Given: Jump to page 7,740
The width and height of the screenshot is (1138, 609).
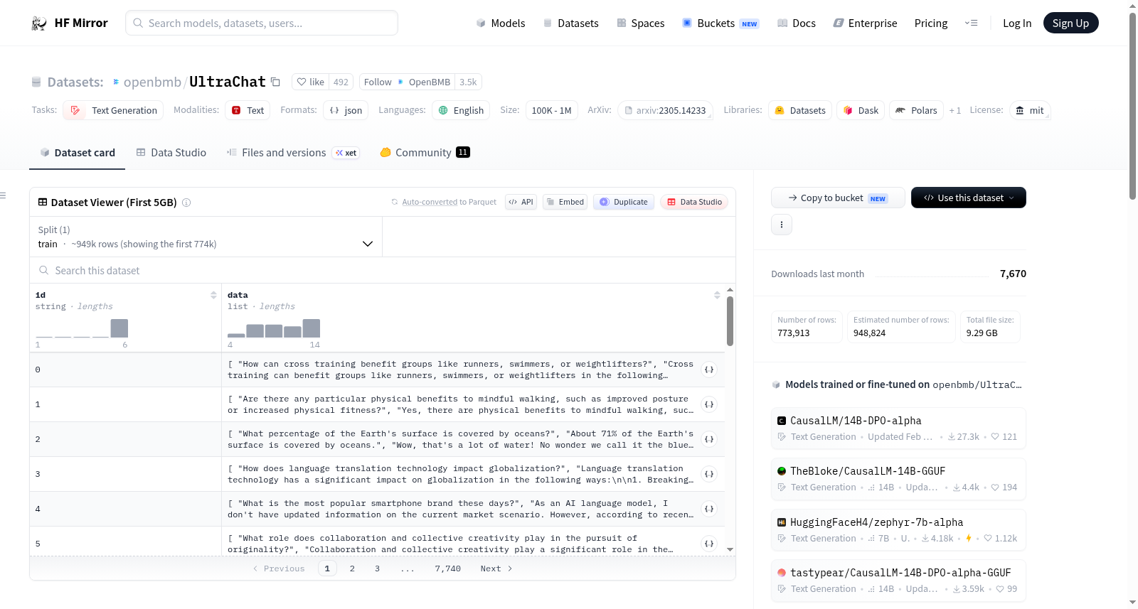Looking at the screenshot, I should [x=448, y=568].
